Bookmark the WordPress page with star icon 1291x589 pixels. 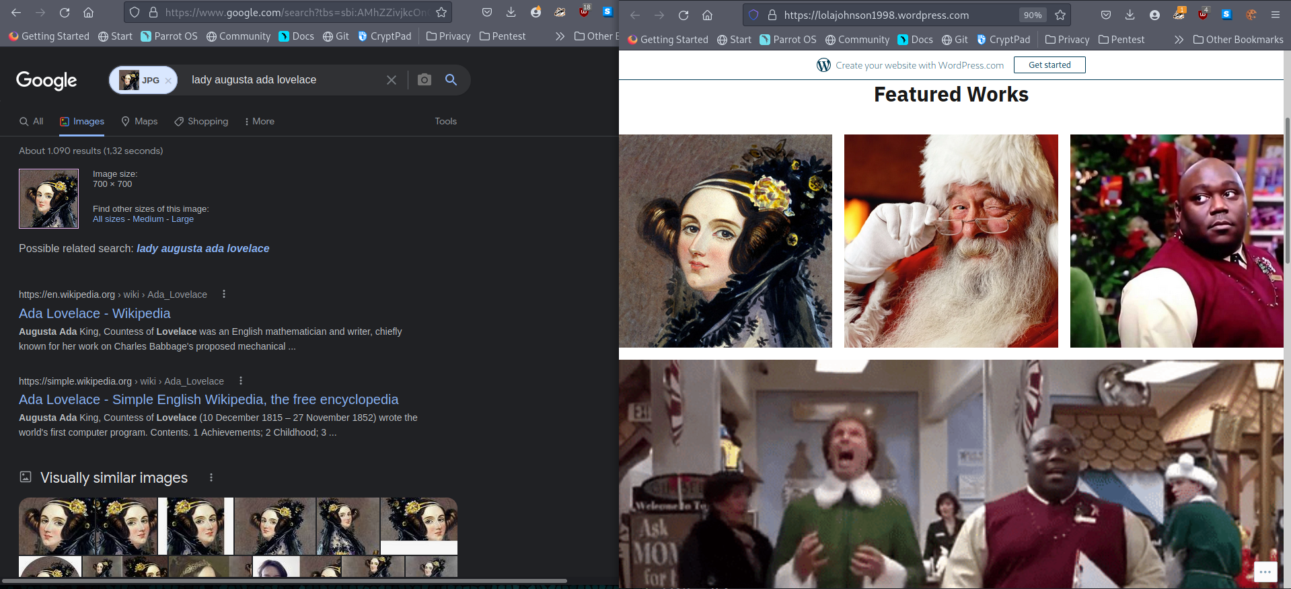1060,15
